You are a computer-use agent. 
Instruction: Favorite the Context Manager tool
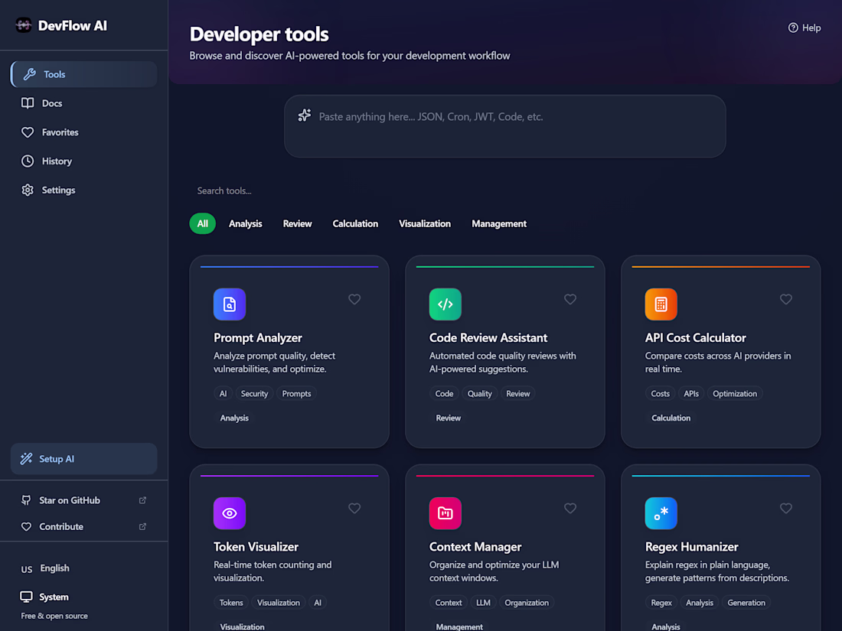pyautogui.click(x=570, y=508)
